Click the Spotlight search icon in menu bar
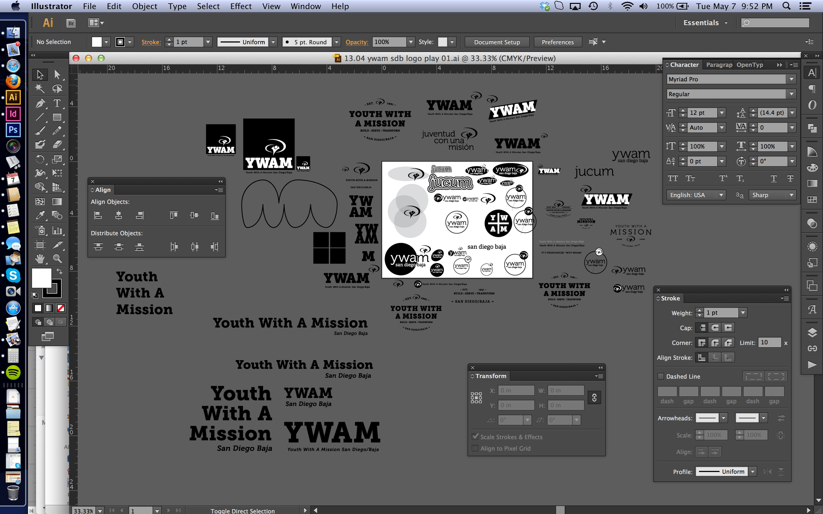The width and height of the screenshot is (823, 514). tap(786, 6)
